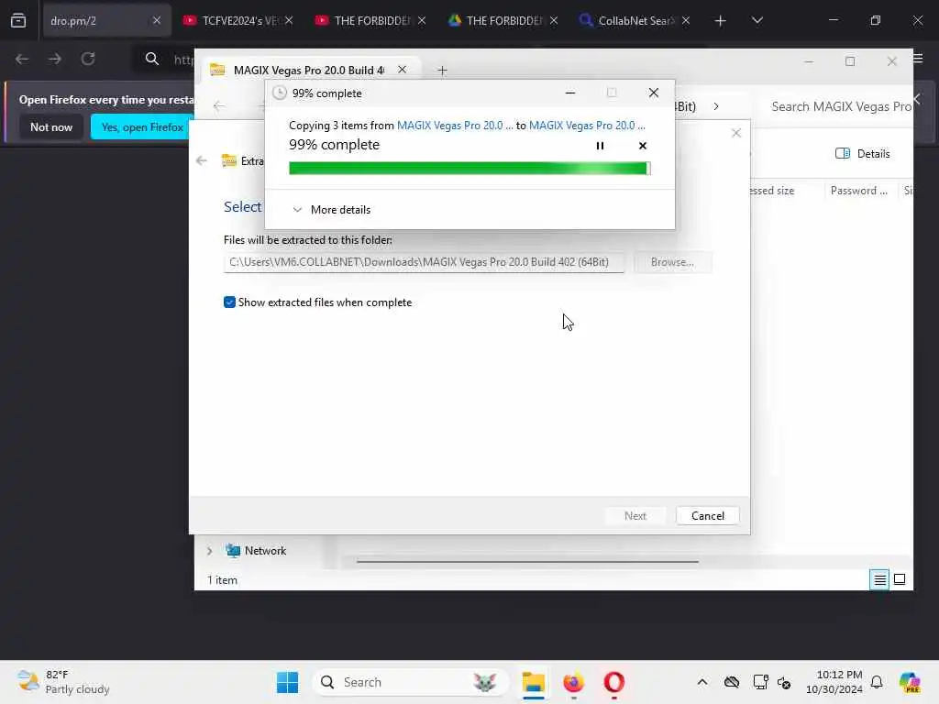
Task: Open the Windows Start menu
Action: pos(287,682)
